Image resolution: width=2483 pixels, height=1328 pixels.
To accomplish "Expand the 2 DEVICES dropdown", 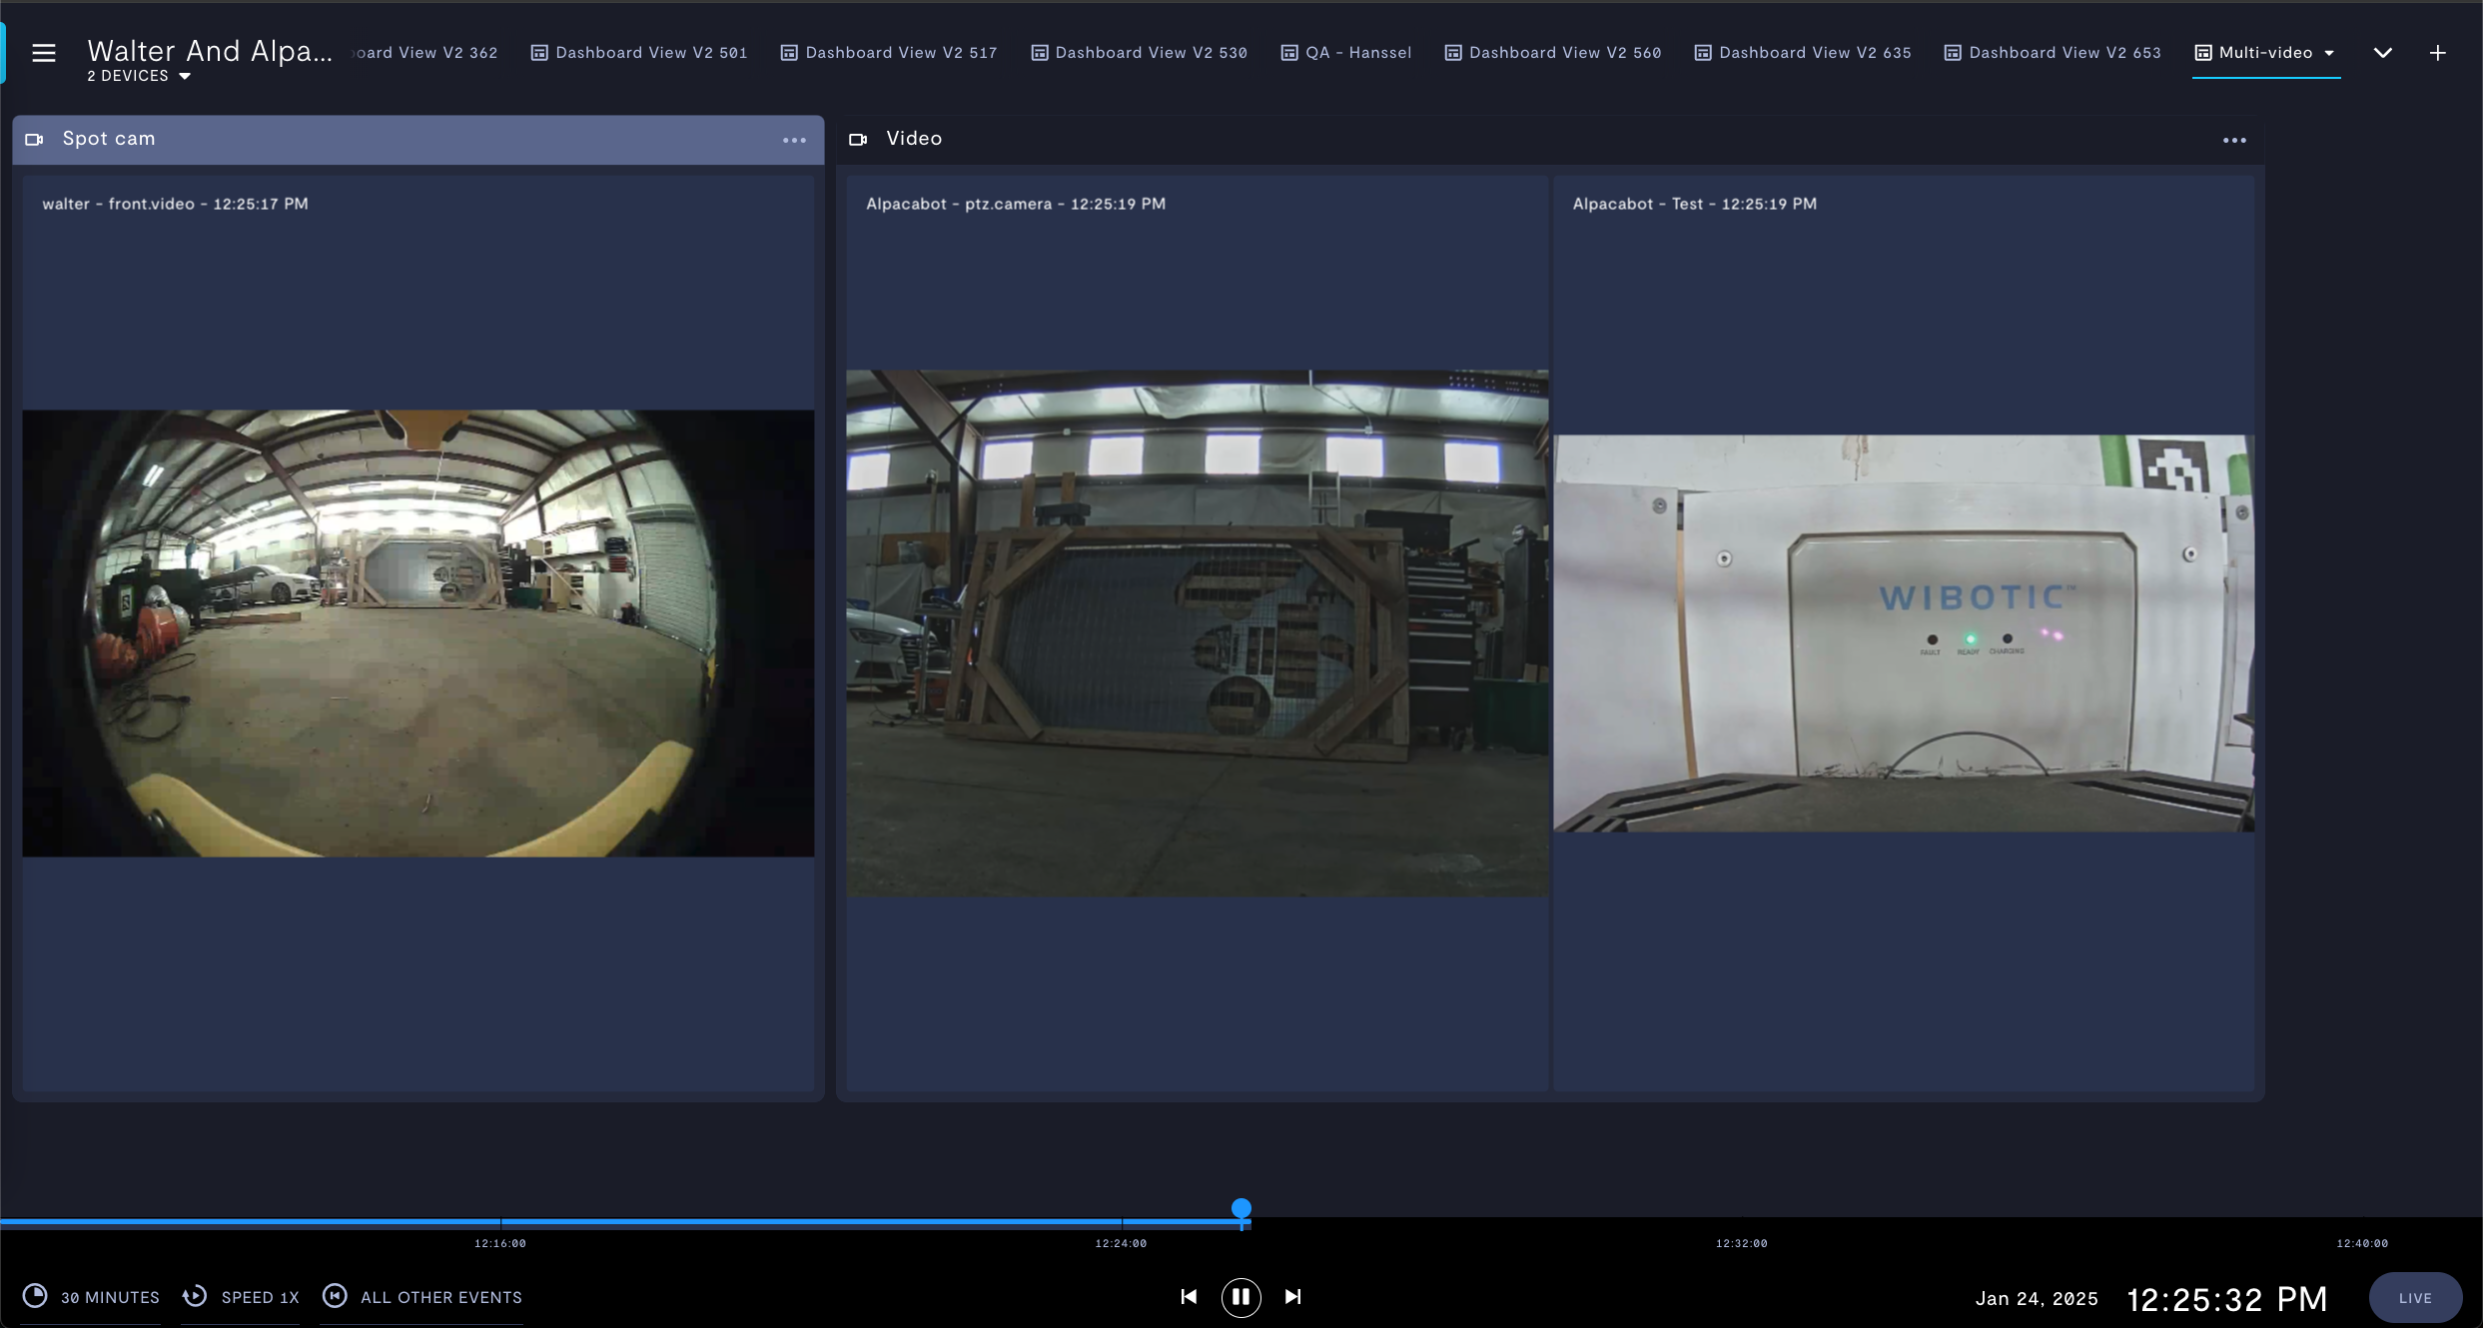I will click(x=139, y=76).
